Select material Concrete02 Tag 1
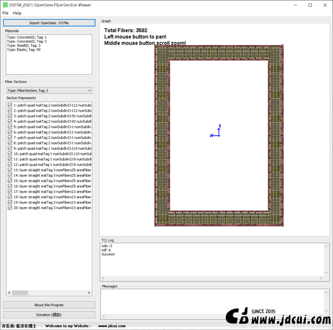 pyautogui.click(x=27, y=37)
